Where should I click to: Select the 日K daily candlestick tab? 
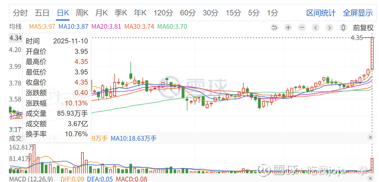[63, 13]
